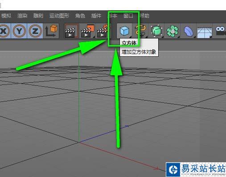The width and height of the screenshot is (226, 177).
Task: Open the 雕刻 menu
Action: (38, 16)
